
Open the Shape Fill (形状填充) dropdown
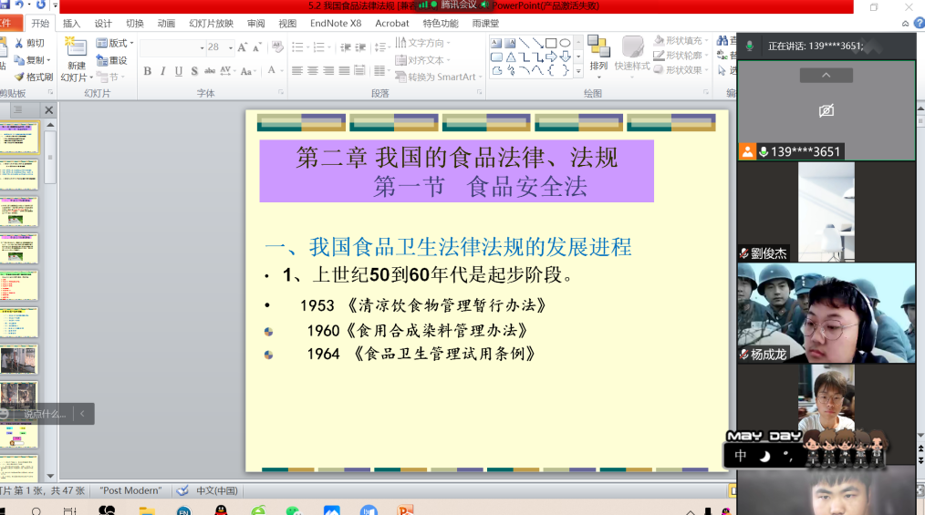pos(681,40)
